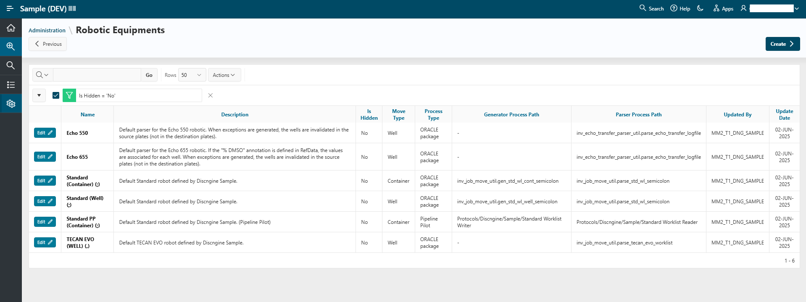The width and height of the screenshot is (806, 302).
Task: Click Default TECAN EVO robot description
Action: [x=181, y=243]
